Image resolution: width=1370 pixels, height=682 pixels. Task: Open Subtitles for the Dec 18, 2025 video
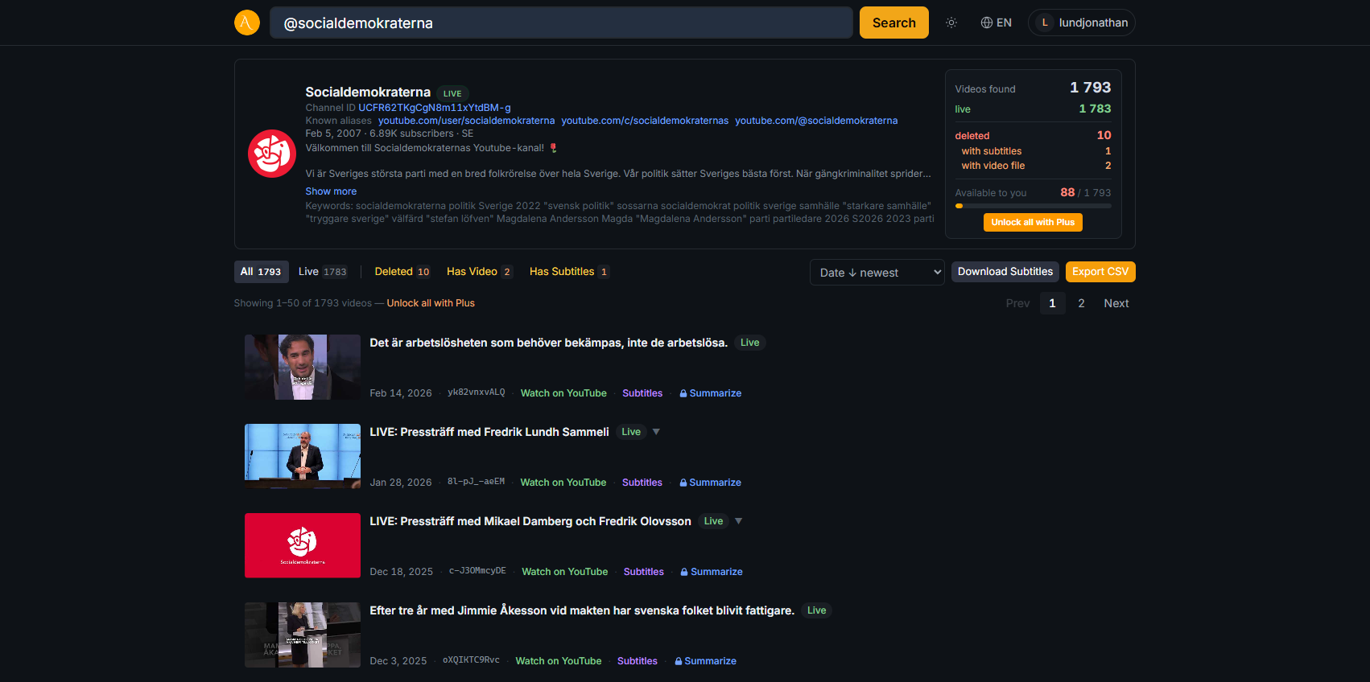tap(644, 572)
